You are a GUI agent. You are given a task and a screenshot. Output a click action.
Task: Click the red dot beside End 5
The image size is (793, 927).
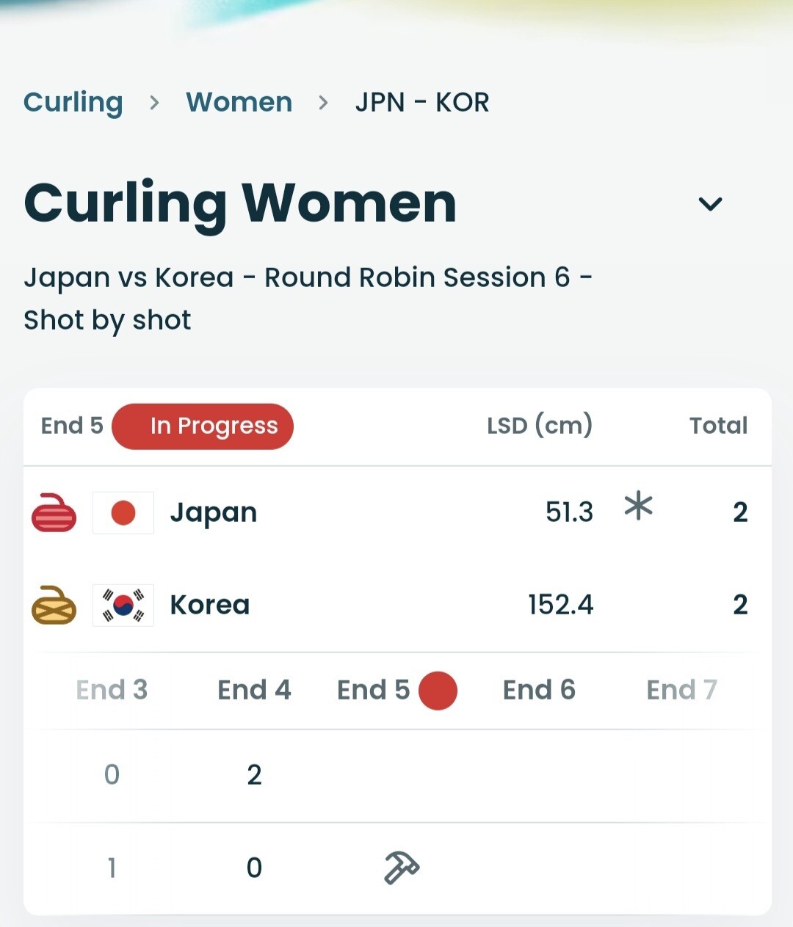[438, 691]
